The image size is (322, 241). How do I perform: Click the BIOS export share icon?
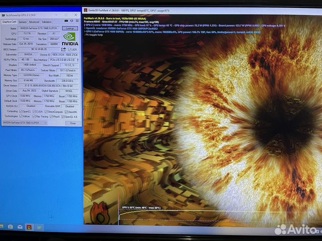[63, 50]
